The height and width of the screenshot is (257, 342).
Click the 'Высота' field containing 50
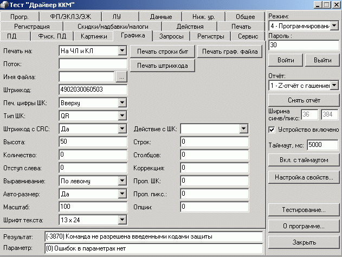click(93, 142)
